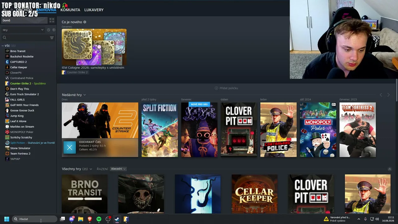The height and width of the screenshot is (224, 398).
Task: Expand the Nedávné hry shelf dropdown
Action: pos(85,95)
